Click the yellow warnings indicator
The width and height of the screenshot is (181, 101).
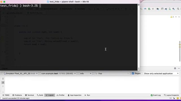tap(172, 17)
